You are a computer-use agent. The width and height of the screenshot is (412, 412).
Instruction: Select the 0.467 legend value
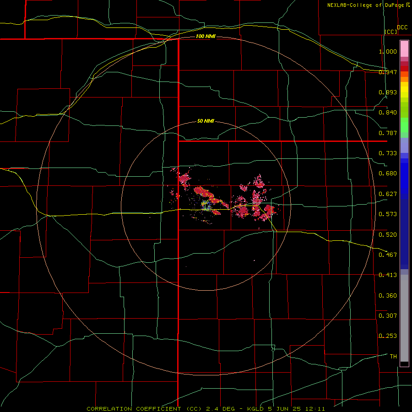tap(388, 255)
